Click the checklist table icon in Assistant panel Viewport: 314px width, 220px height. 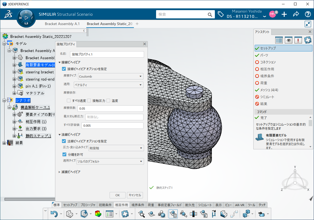[279, 40]
